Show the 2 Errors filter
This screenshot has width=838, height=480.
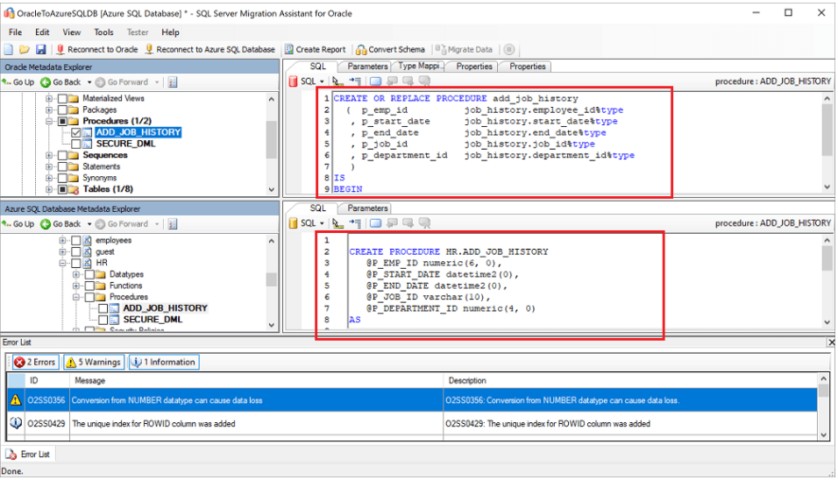point(35,362)
